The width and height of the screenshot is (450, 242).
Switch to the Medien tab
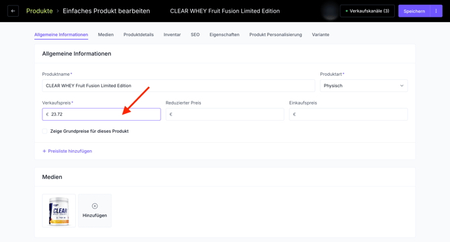pos(105,35)
